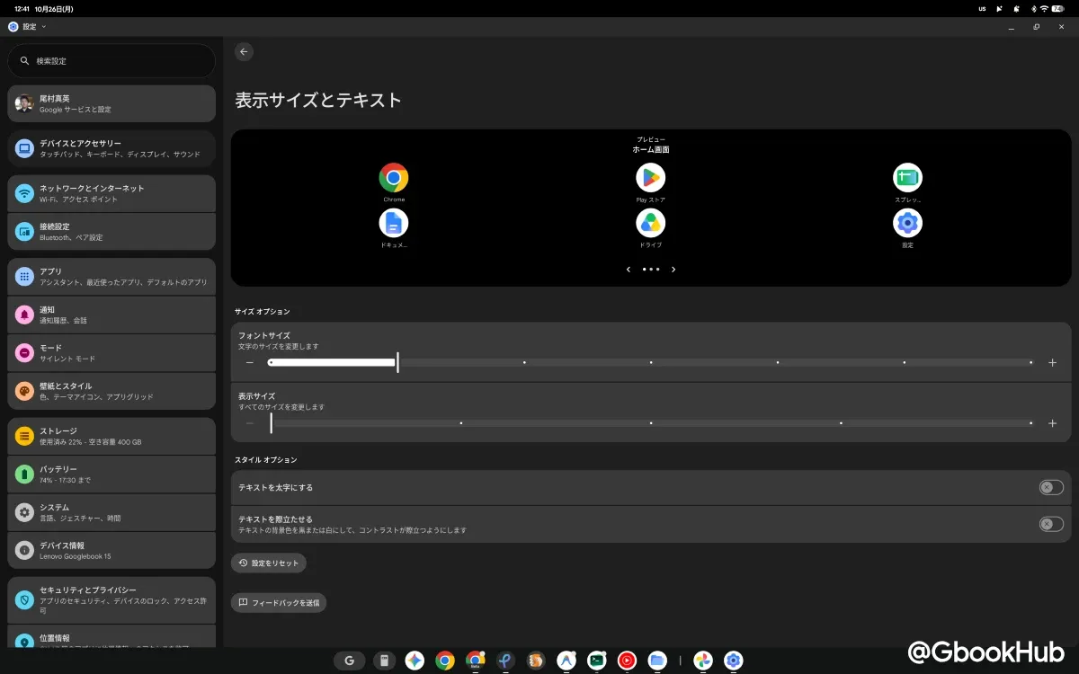Open the Files app from the shelf
1079x674 pixels.
(657, 661)
